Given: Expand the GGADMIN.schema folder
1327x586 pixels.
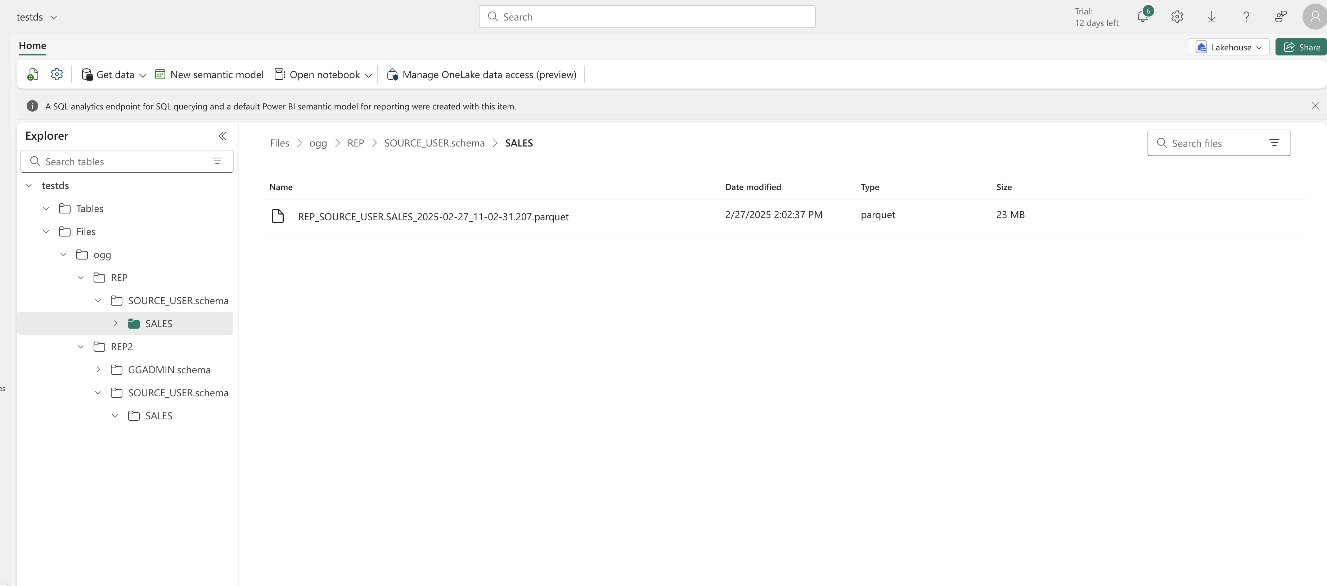Looking at the screenshot, I should pyautogui.click(x=98, y=370).
